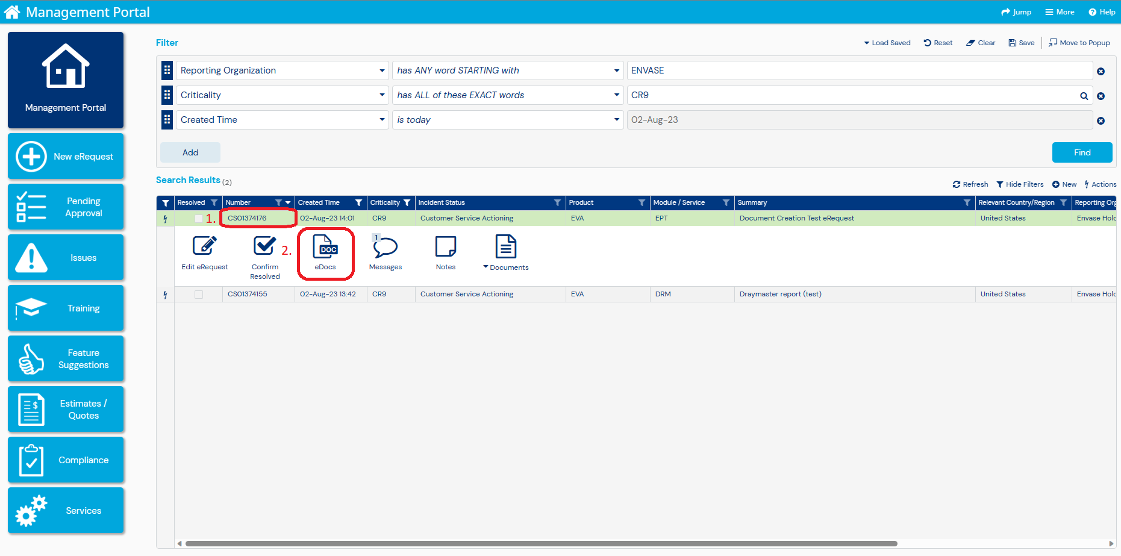Open the More menu in the top bar

[x=1059, y=11]
